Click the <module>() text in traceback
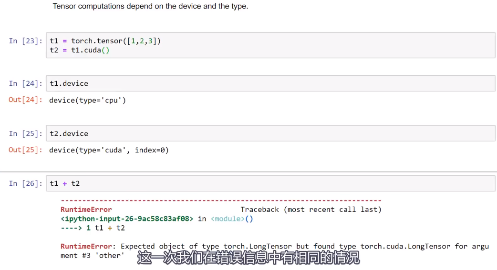Viewport: 497px width, 270px height. 232,219
